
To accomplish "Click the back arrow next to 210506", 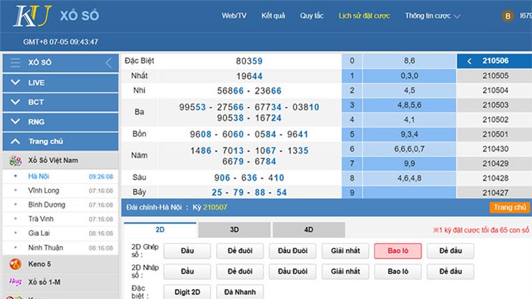I will 469,61.
